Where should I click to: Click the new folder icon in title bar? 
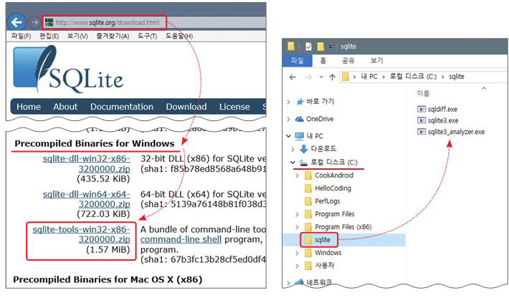[320, 47]
